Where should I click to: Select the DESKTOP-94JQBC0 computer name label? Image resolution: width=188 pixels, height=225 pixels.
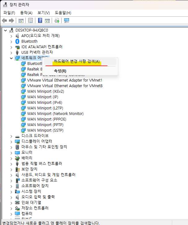click(x=32, y=30)
